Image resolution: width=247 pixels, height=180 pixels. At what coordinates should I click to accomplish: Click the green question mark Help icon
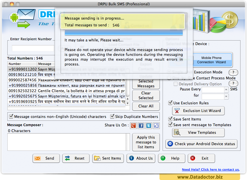click(163, 158)
